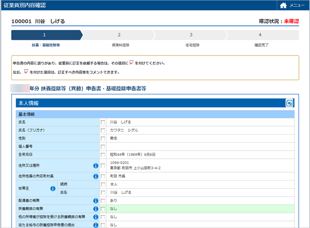Click the 昭和44年（1969年）6月6日 value

point(133,155)
